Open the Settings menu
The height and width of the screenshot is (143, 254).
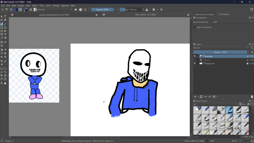(x=56, y=6)
